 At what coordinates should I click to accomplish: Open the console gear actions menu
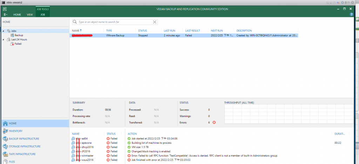tap(343, 2)
